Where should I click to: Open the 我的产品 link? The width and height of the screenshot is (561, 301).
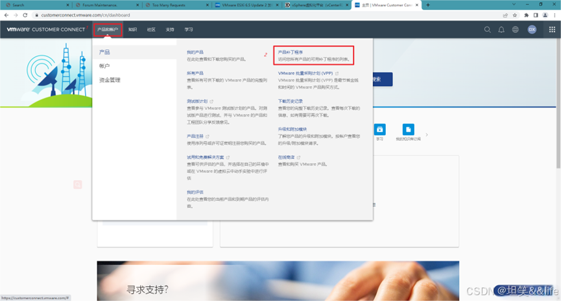[195, 52]
